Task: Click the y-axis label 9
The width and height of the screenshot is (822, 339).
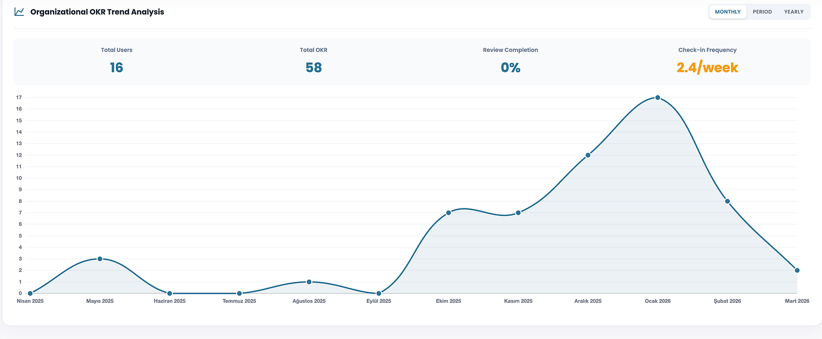Action: pyautogui.click(x=20, y=190)
